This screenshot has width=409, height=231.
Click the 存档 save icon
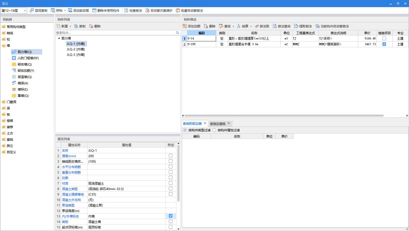click(x=53, y=10)
